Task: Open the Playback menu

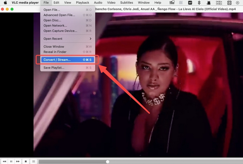Action: tap(83, 3)
